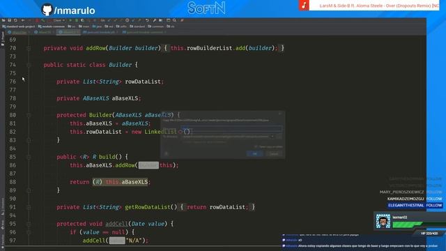Click the Synchronize refresh toolbar icon
Viewport: 446px width, 251px height.
pos(15,20)
